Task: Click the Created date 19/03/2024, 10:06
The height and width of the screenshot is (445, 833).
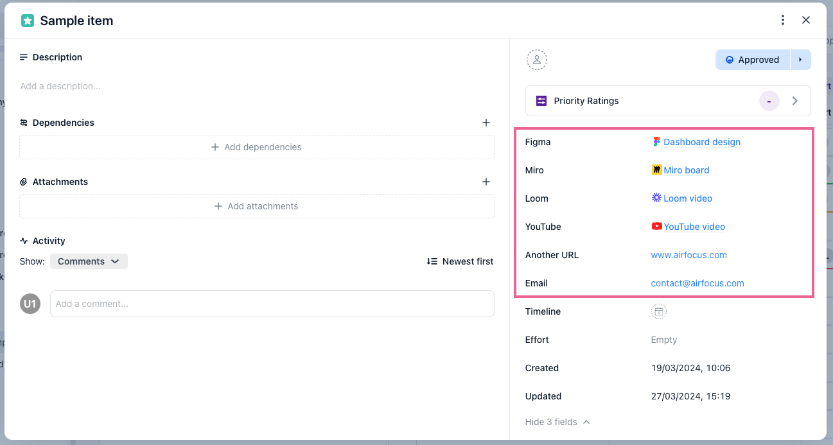Action: click(690, 368)
